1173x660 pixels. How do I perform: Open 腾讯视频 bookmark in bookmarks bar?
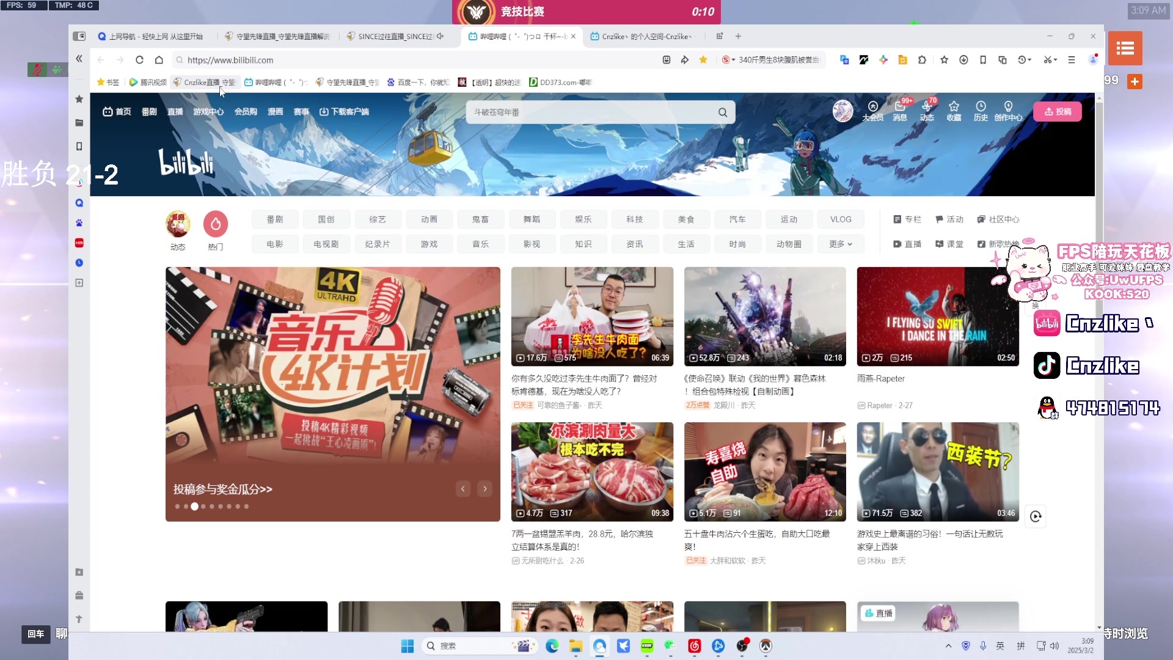coord(147,82)
